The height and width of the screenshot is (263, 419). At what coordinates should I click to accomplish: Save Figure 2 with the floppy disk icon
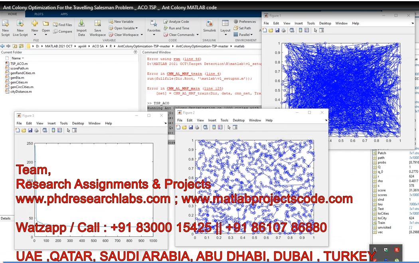[190, 128]
